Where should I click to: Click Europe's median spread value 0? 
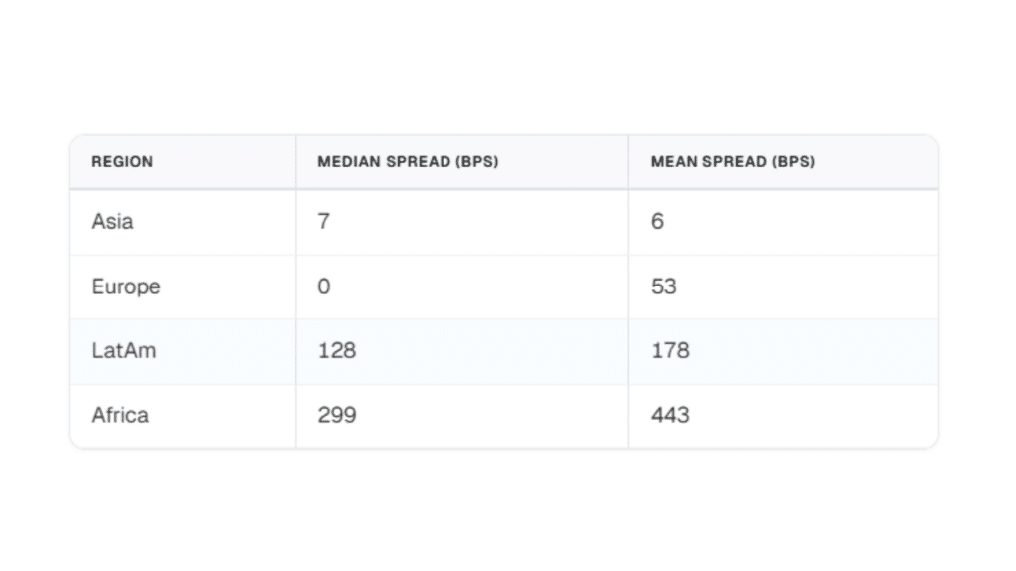pos(324,286)
